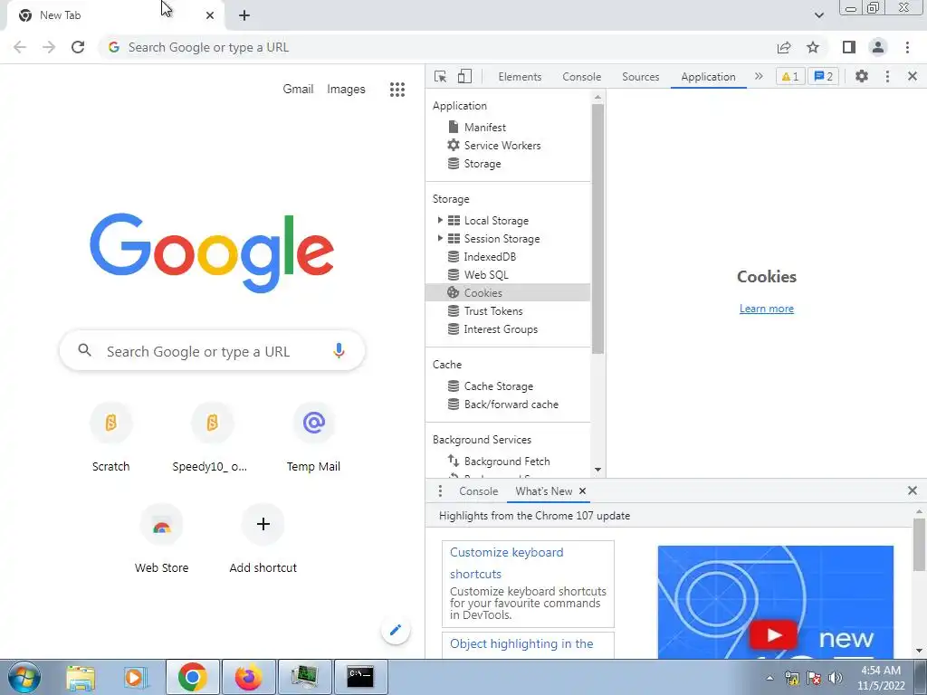Click the Add shortcut button
Screen dimensions: 927x695
263,539
